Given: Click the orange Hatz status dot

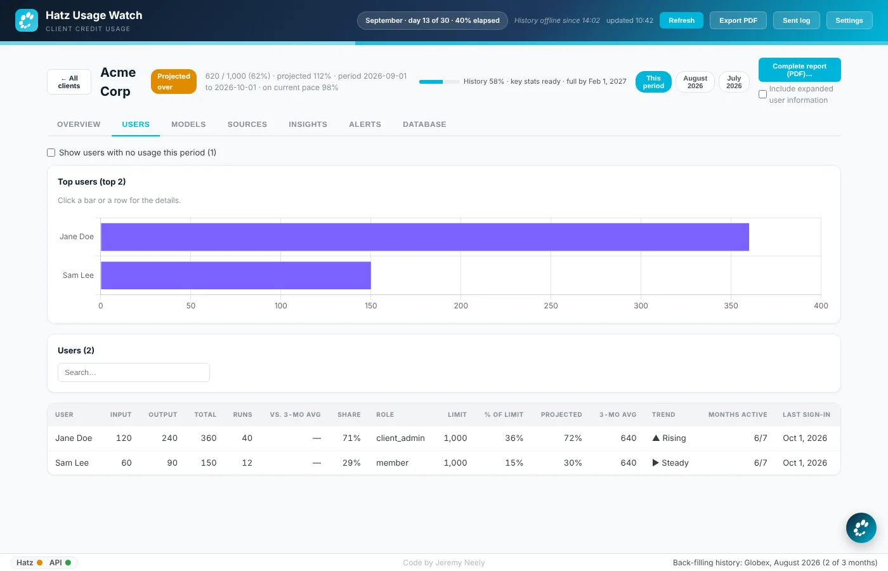Looking at the screenshot, I should click(39, 563).
